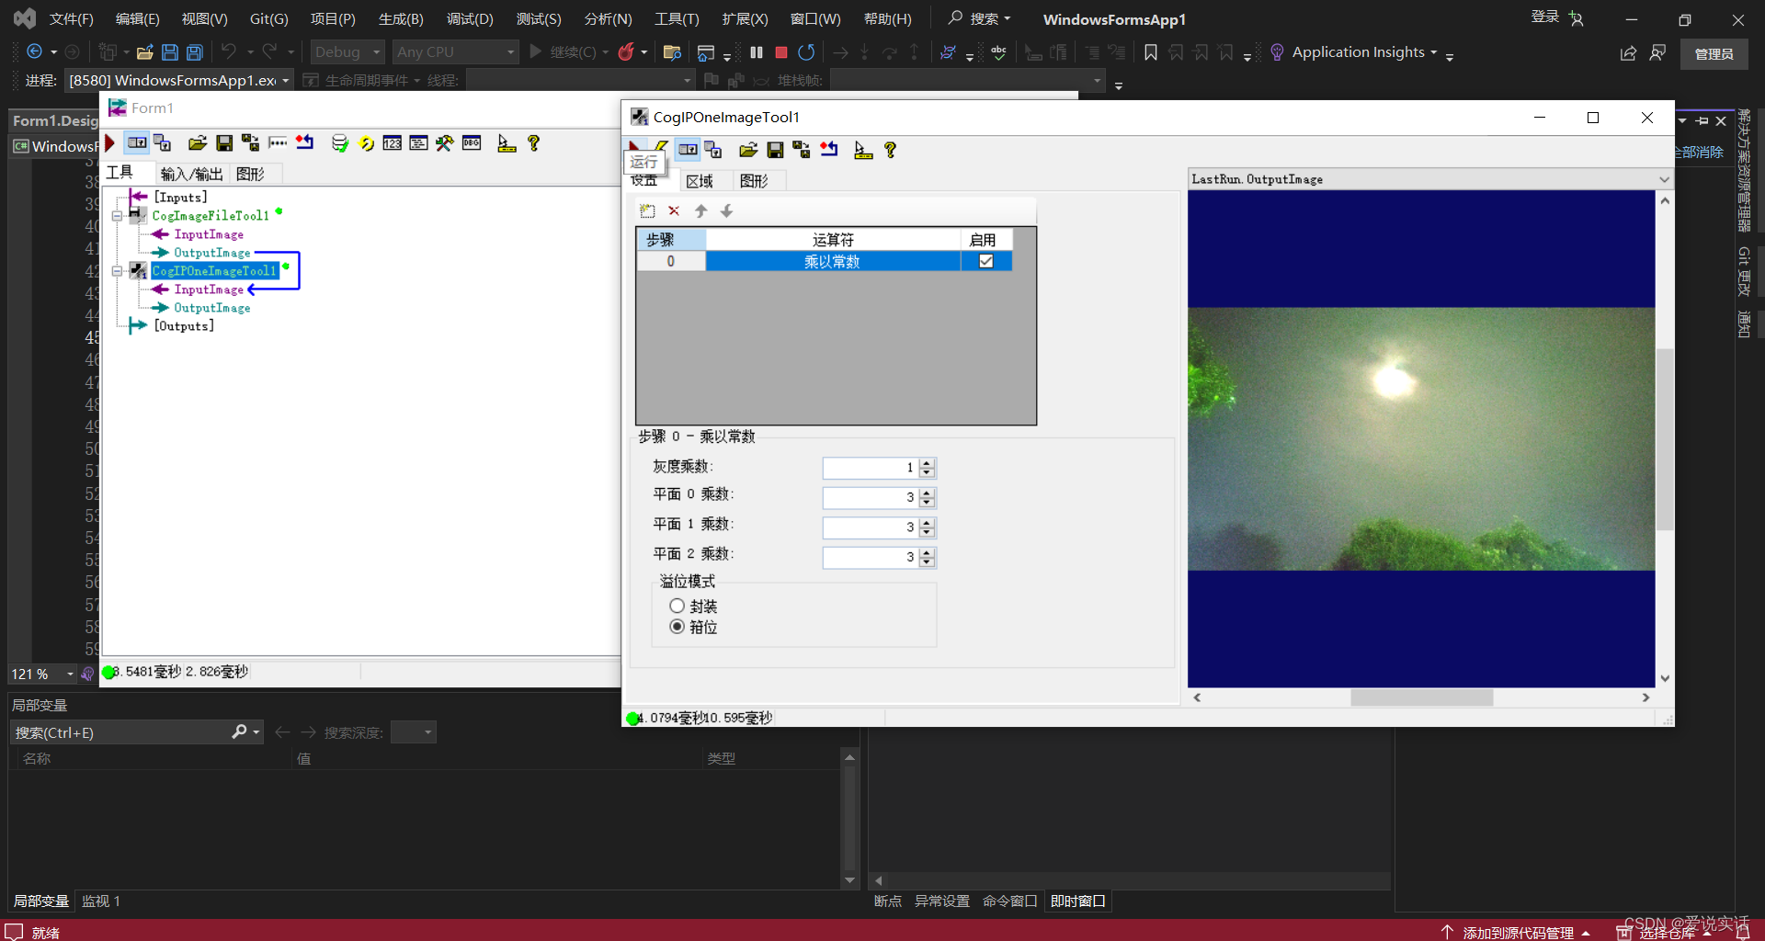This screenshot has height=941, width=1765.
Task: Save icon in Form1 toolbar
Action: [224, 143]
